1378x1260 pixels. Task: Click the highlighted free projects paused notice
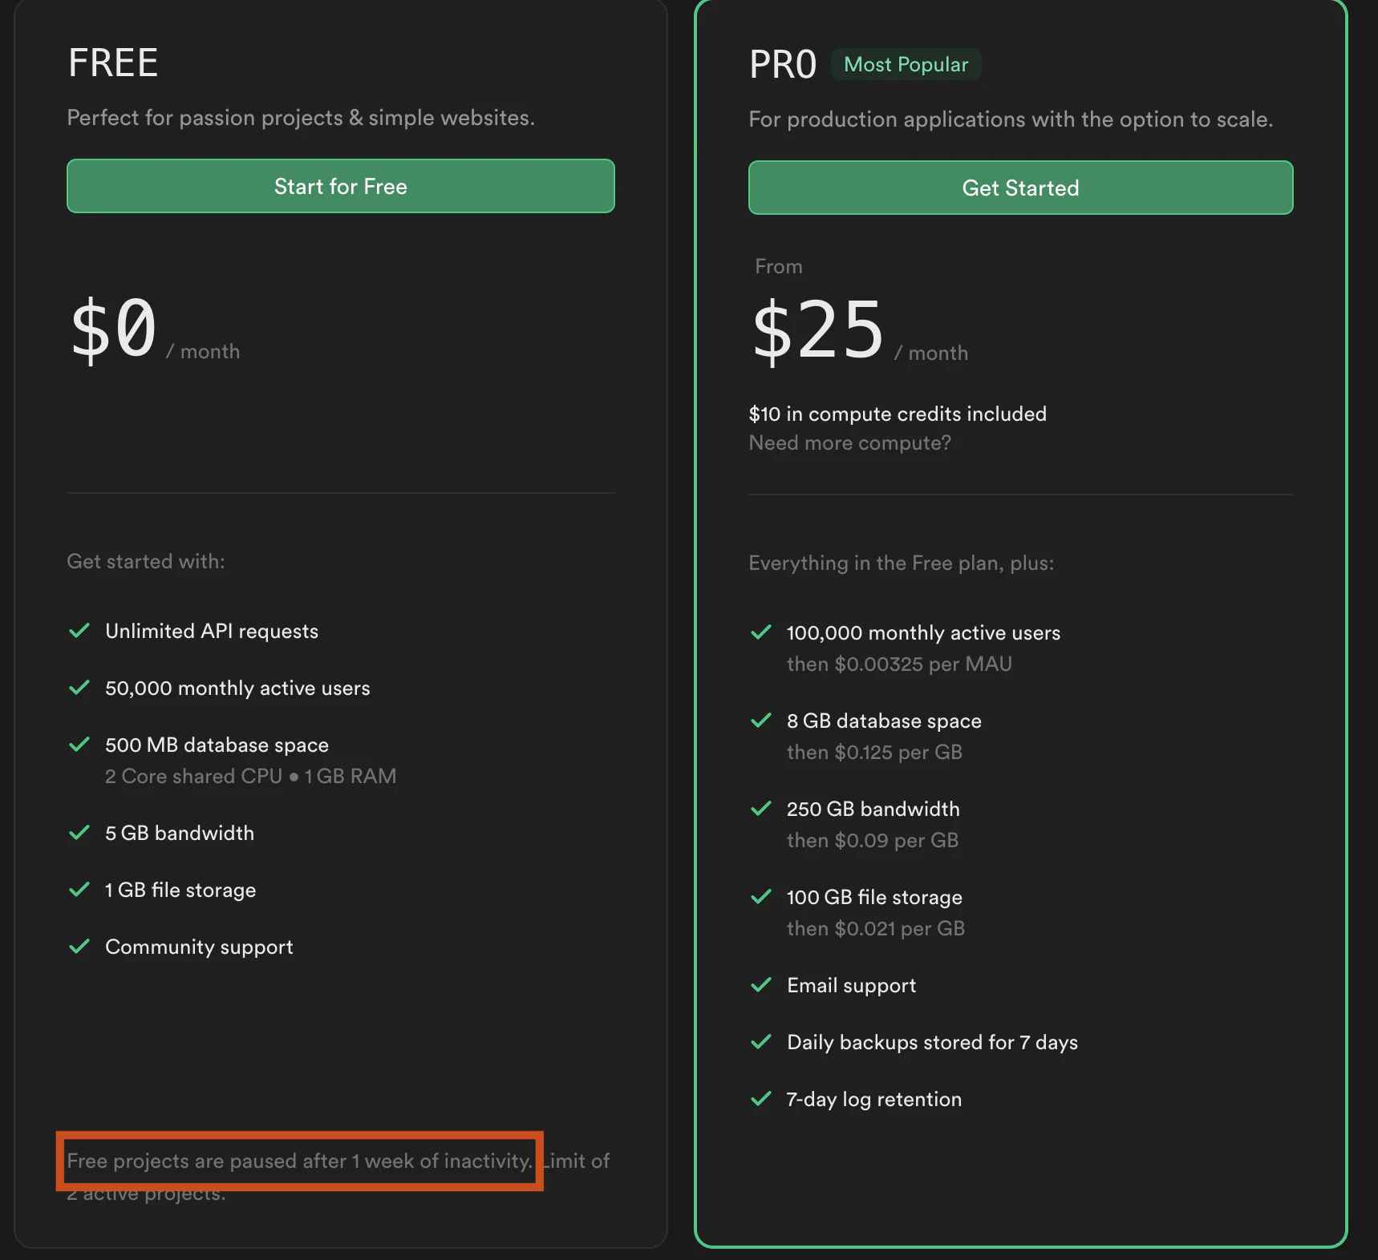tap(300, 1161)
